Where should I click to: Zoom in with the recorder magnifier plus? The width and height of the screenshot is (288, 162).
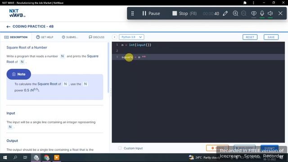(235, 13)
